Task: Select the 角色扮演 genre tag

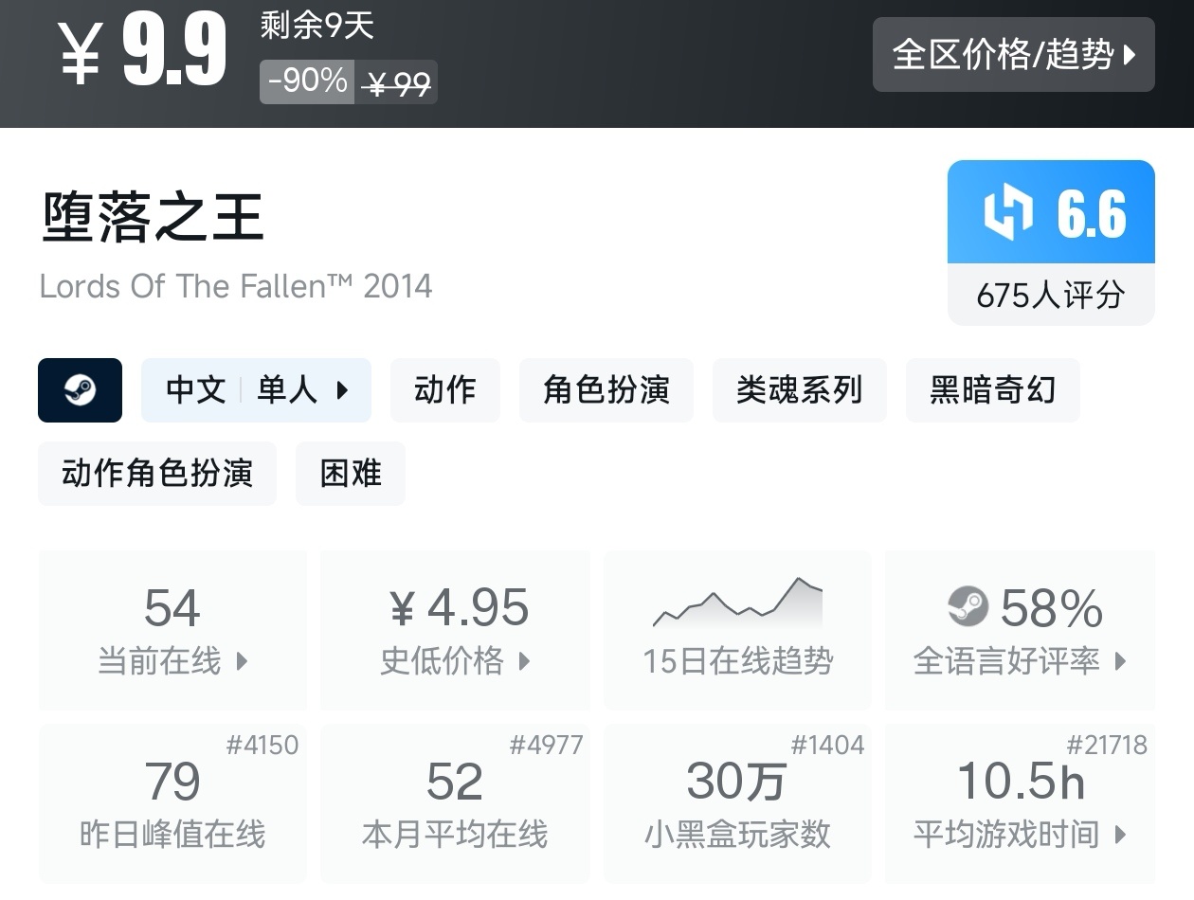Action: 606,390
